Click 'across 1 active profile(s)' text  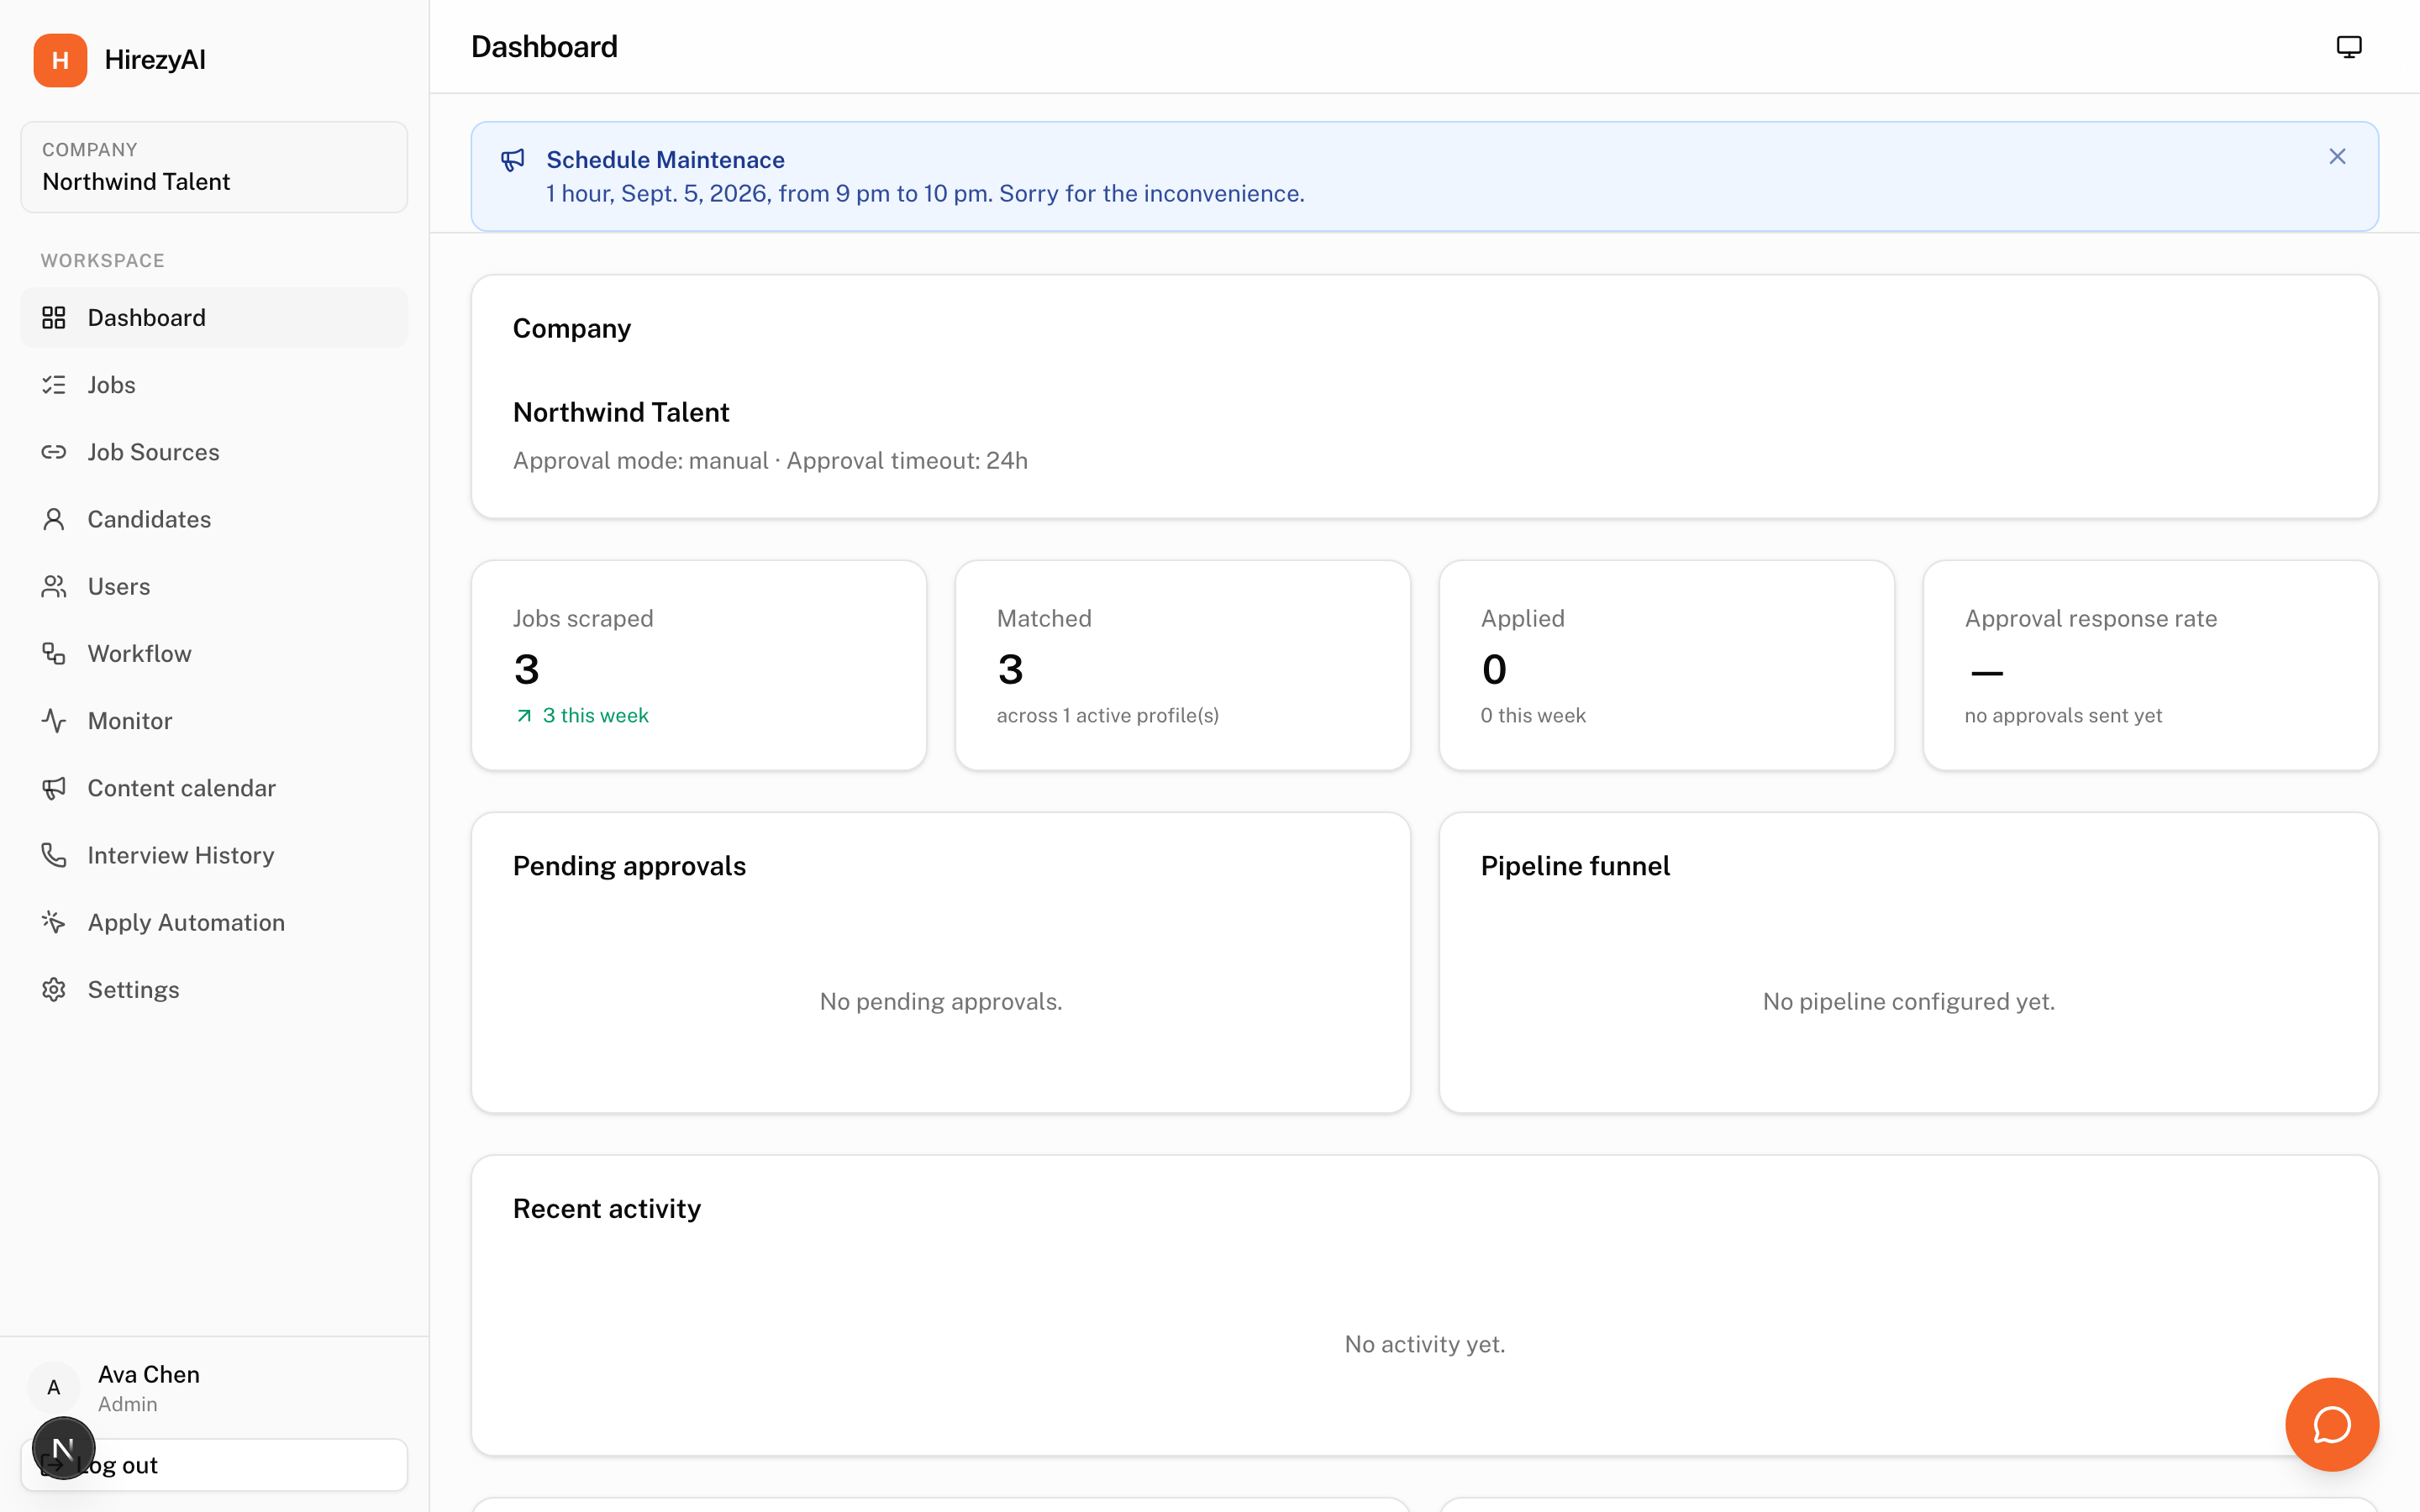1108,716
